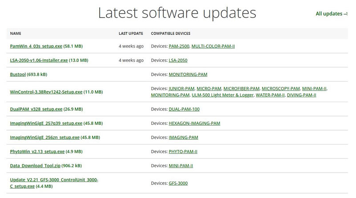Open the PAM-2500 device page
The image size is (356, 198).
(179, 46)
